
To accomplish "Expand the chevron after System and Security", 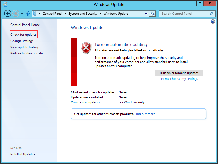I will [101, 14].
